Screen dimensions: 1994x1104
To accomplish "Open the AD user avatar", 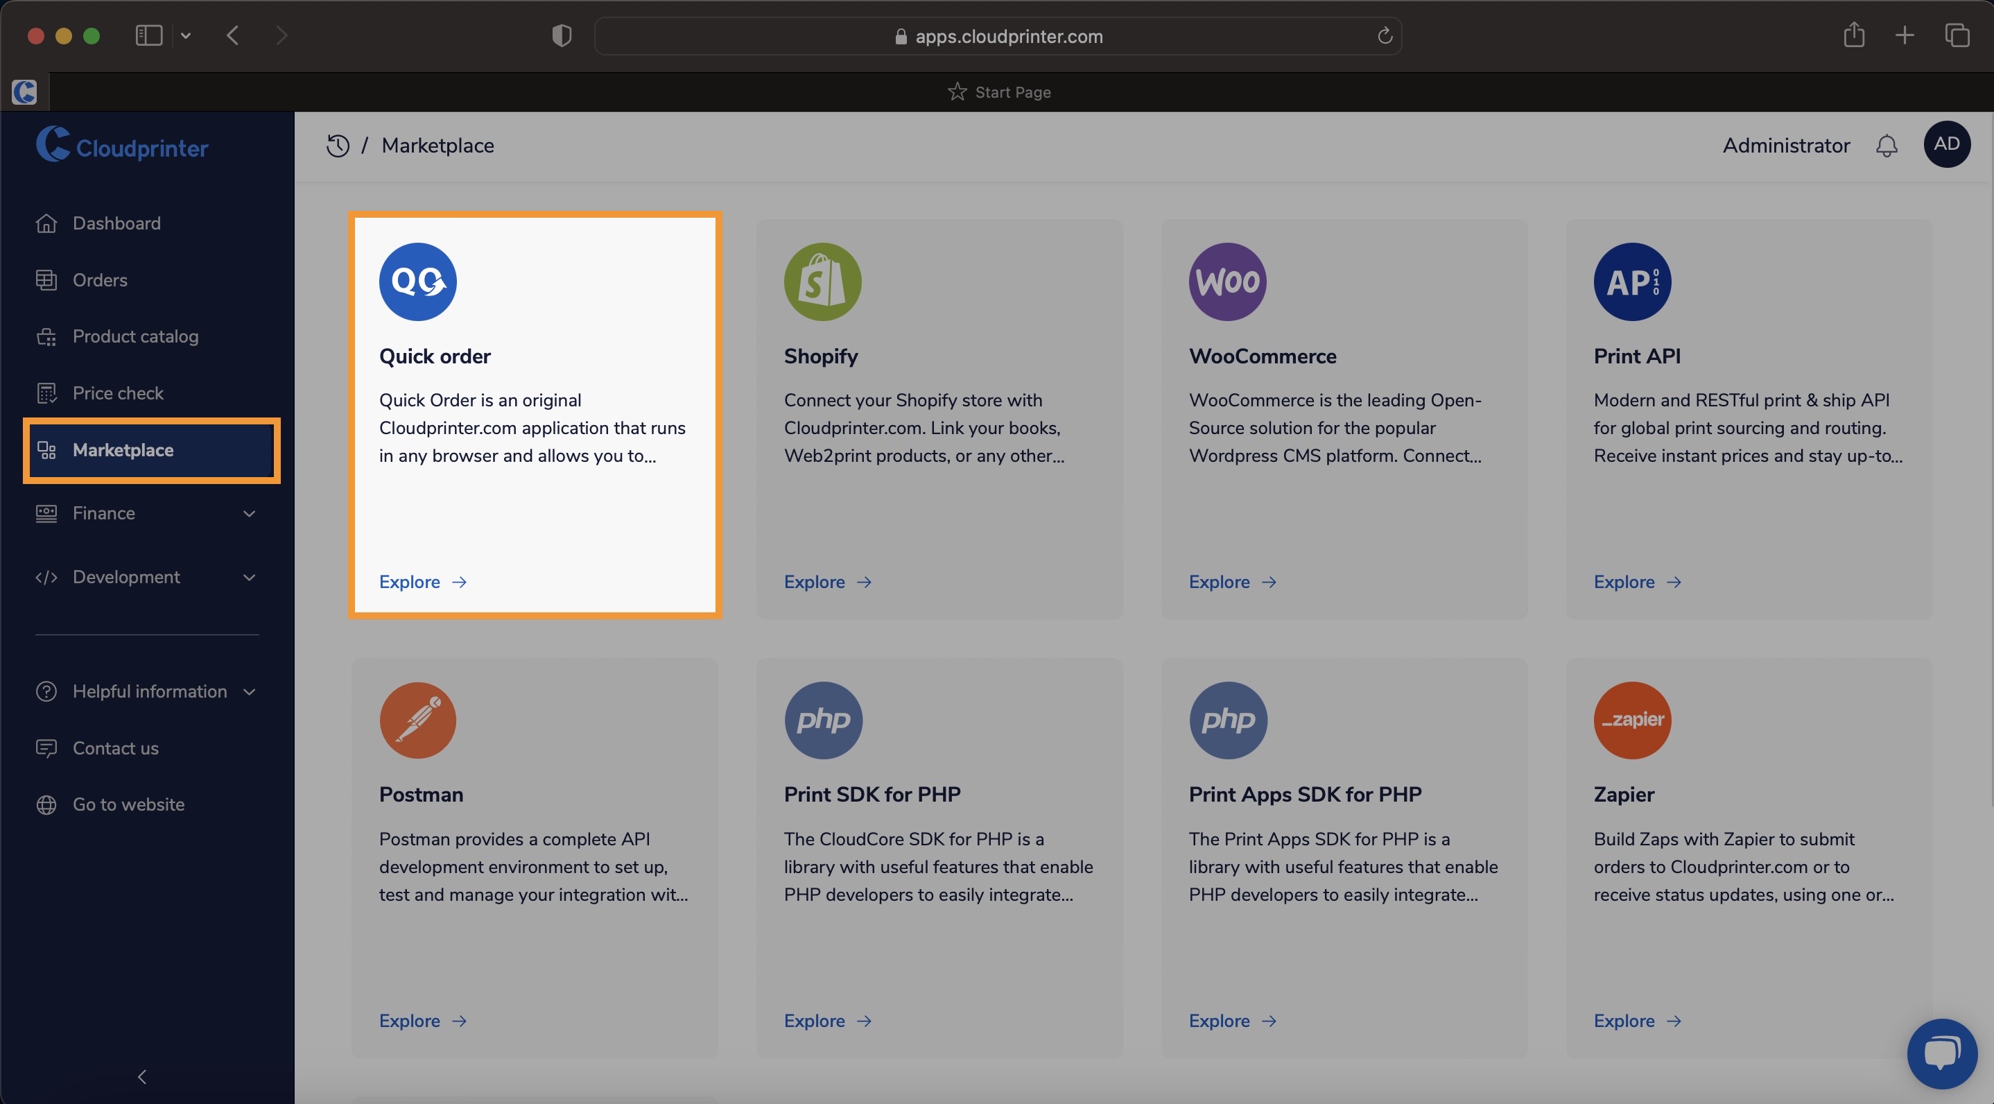I will [1947, 144].
